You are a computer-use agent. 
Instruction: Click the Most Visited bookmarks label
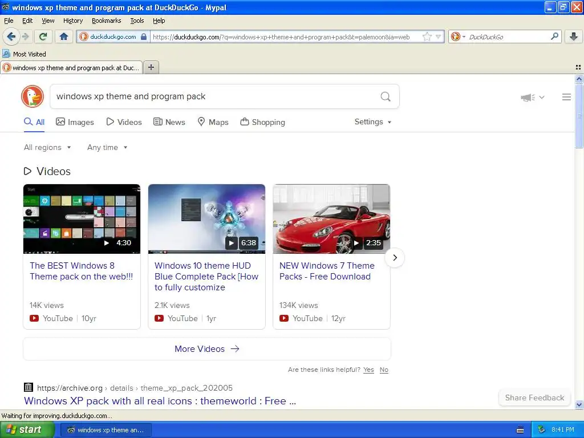30,54
